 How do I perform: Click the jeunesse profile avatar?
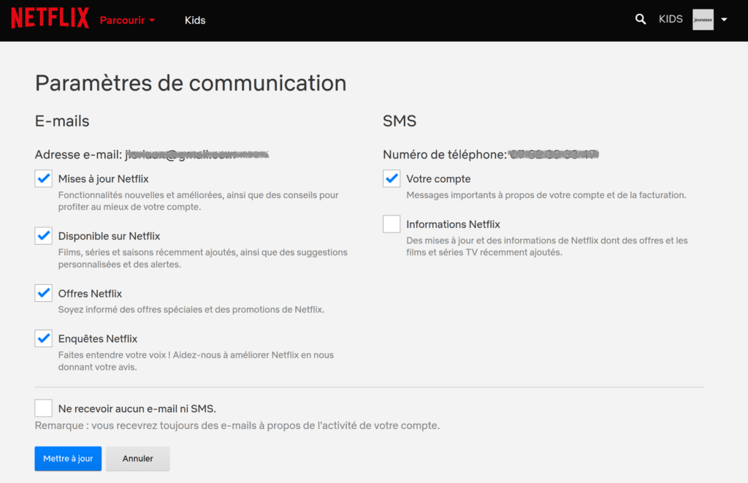(x=703, y=20)
